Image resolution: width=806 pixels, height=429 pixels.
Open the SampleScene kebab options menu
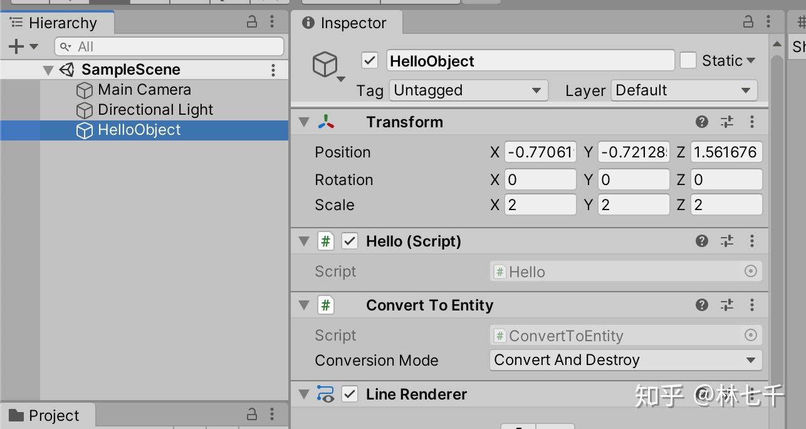(x=273, y=70)
